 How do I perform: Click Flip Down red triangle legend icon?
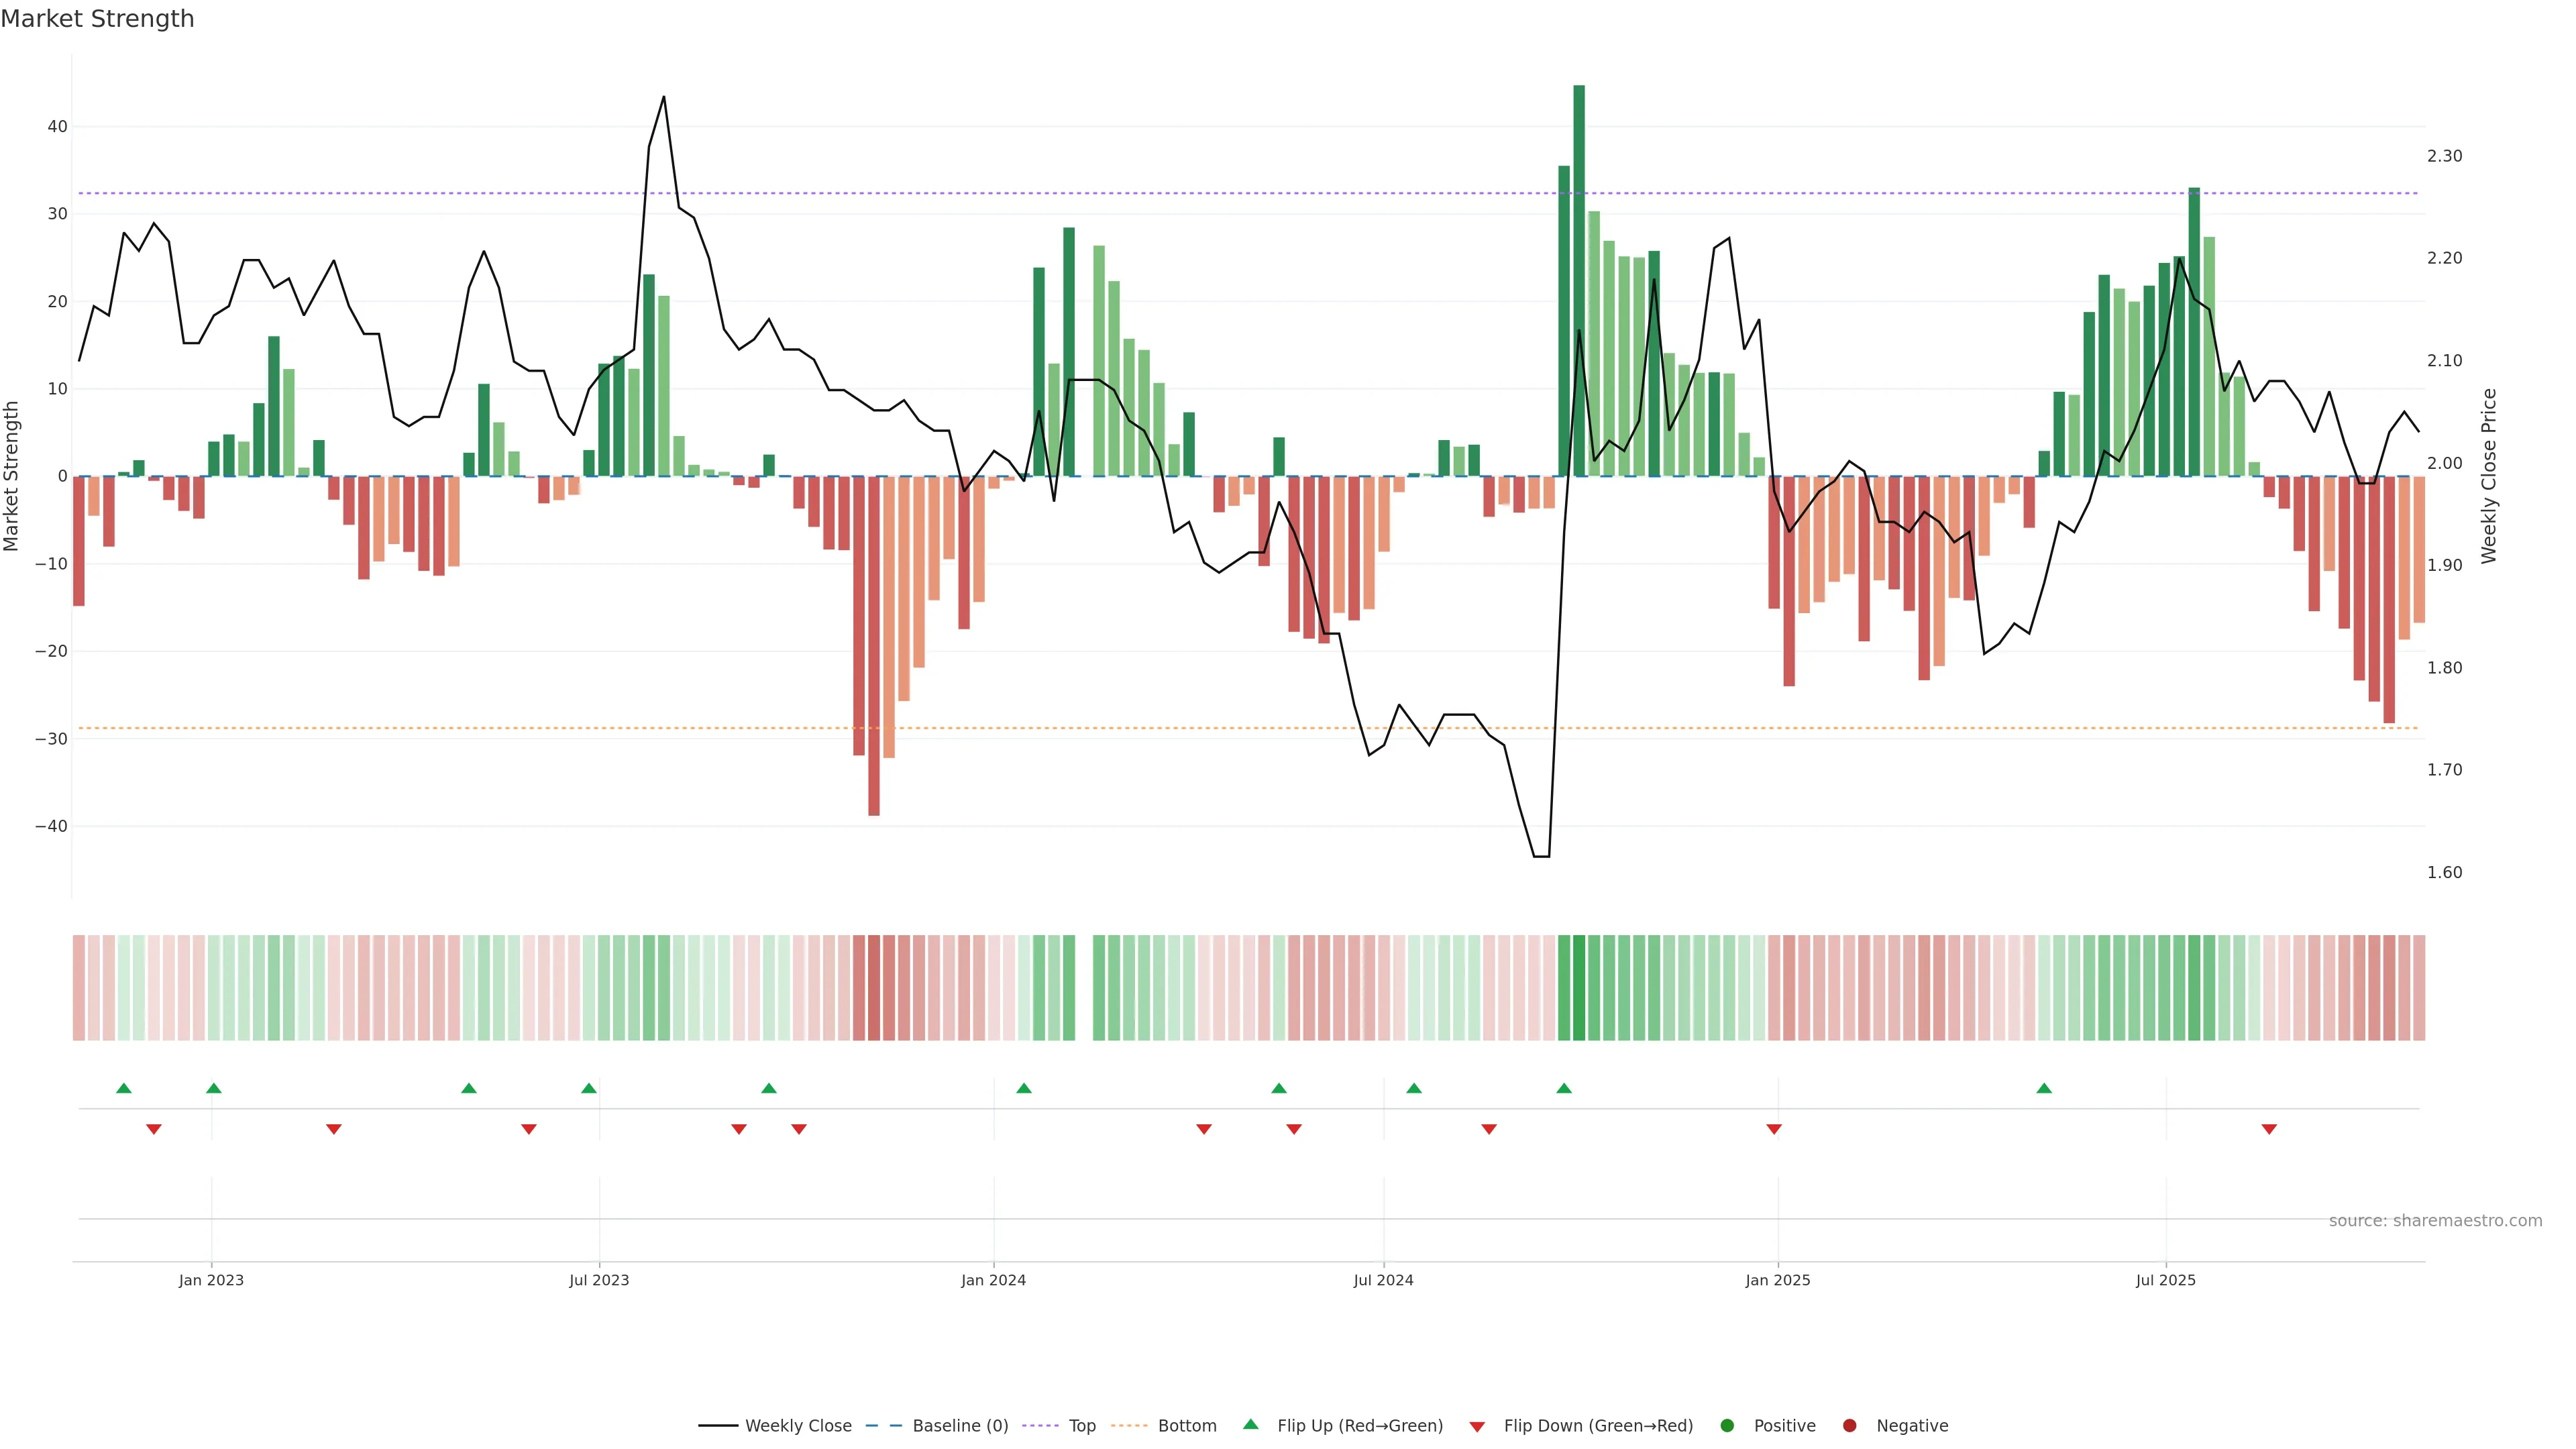click(1477, 1426)
